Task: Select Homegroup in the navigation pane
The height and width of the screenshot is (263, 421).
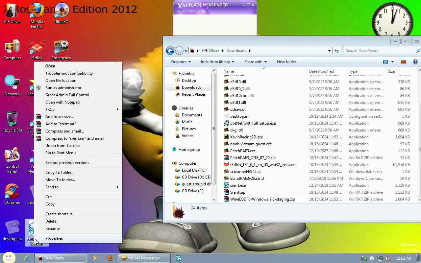Action: pyautogui.click(x=189, y=150)
